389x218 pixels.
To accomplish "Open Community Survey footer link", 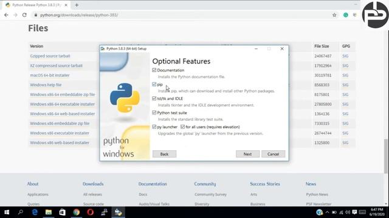I will point(211,194).
